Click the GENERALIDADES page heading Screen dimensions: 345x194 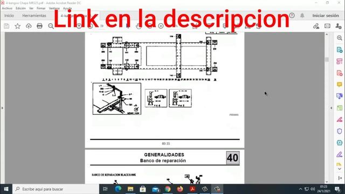coord(164,155)
